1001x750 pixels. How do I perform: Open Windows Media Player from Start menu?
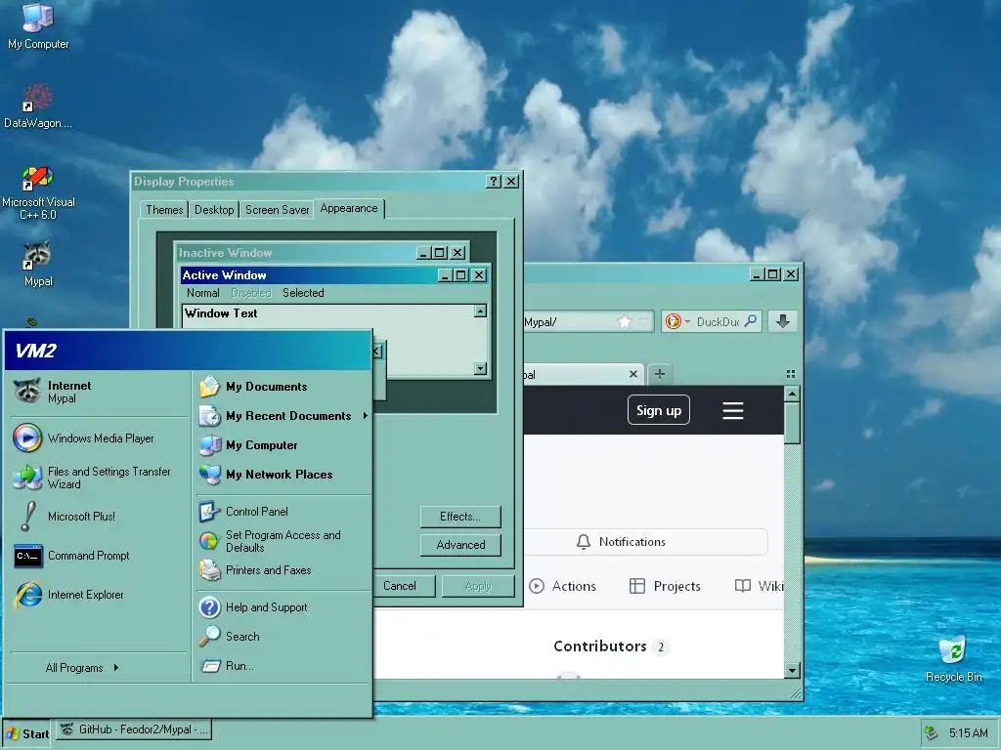click(x=96, y=438)
